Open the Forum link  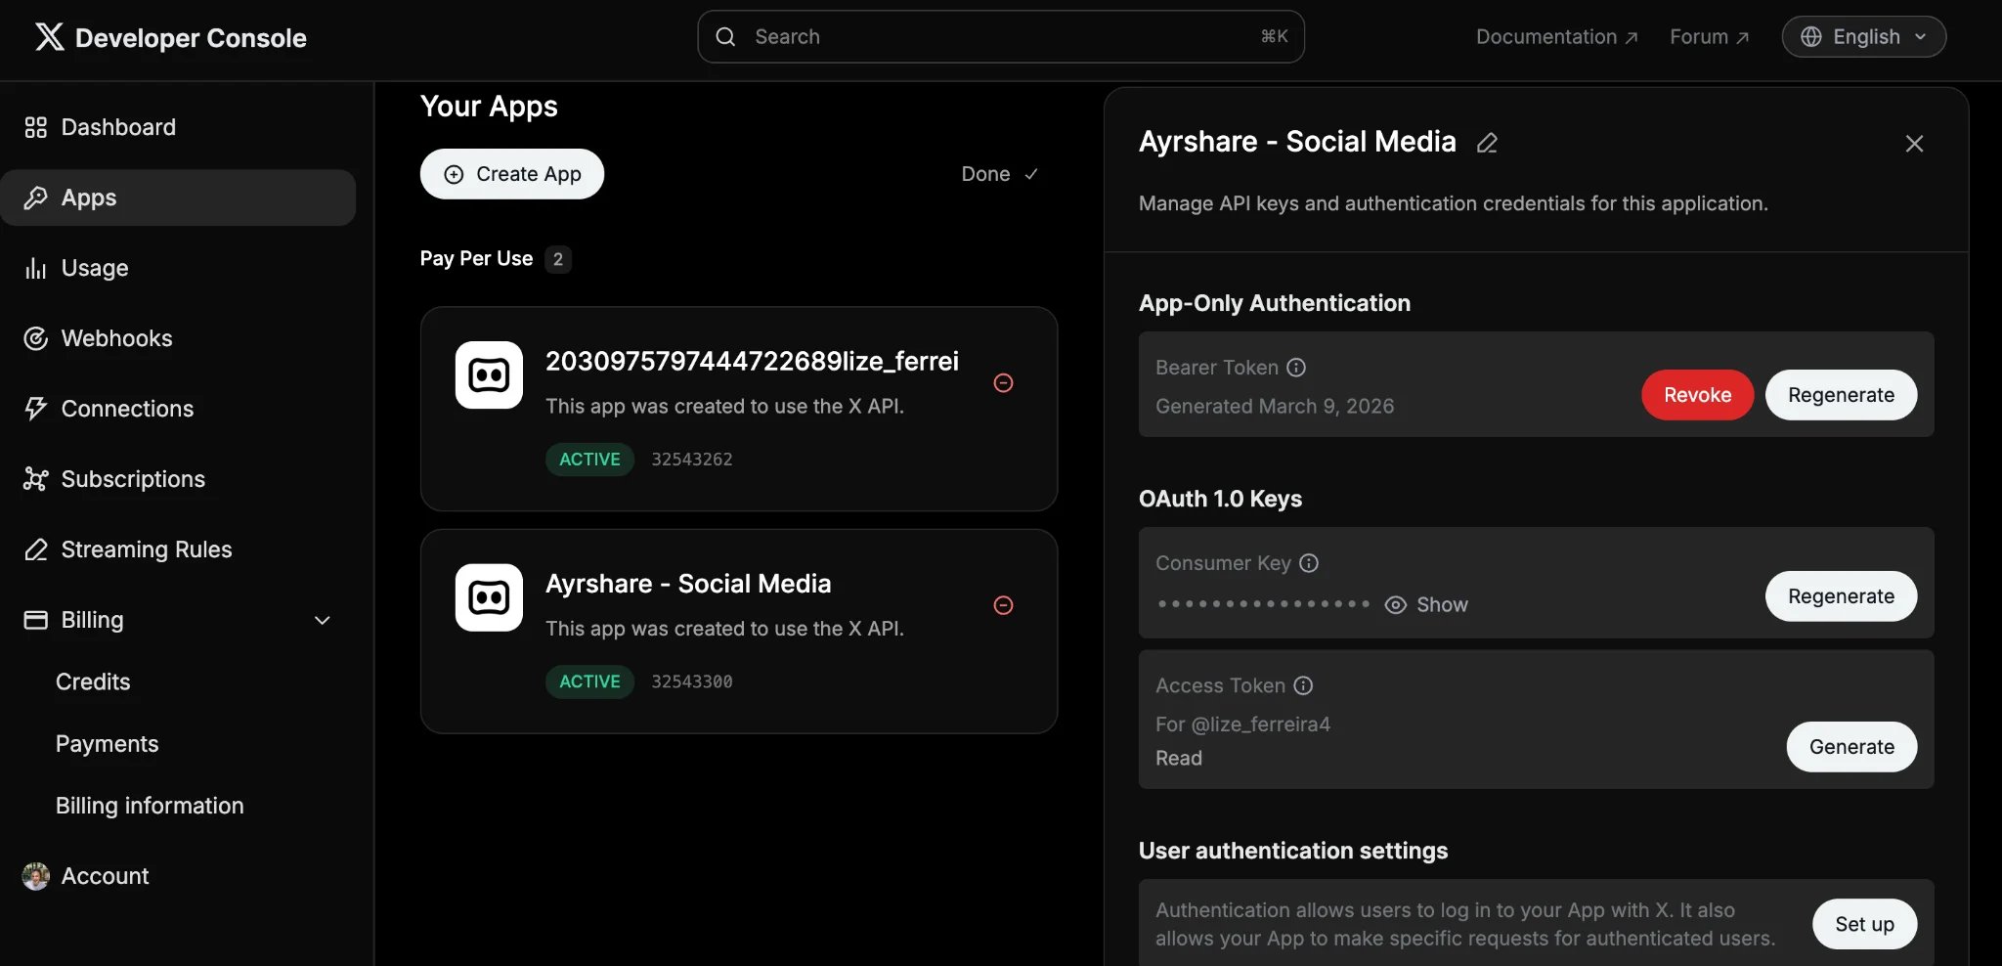click(x=1709, y=36)
